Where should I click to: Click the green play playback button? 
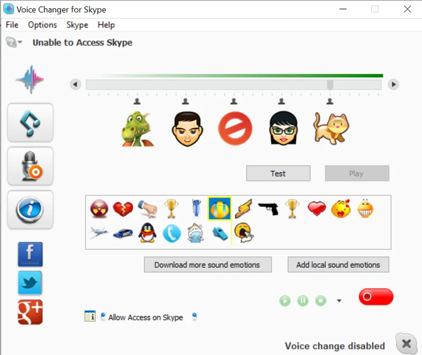tap(285, 301)
